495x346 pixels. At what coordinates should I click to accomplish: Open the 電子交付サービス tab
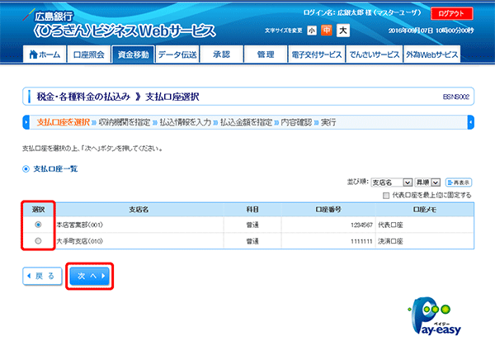pos(316,55)
